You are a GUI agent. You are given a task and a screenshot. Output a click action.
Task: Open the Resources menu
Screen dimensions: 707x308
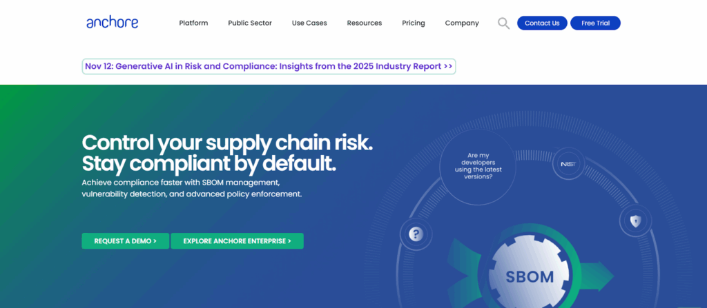point(364,23)
